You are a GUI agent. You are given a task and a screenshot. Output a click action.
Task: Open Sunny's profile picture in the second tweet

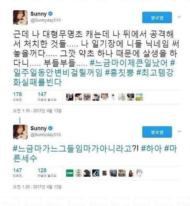coord(20,132)
